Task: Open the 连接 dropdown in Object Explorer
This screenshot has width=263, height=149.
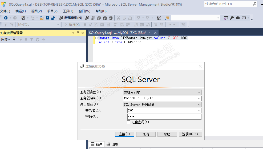Action: [5, 40]
